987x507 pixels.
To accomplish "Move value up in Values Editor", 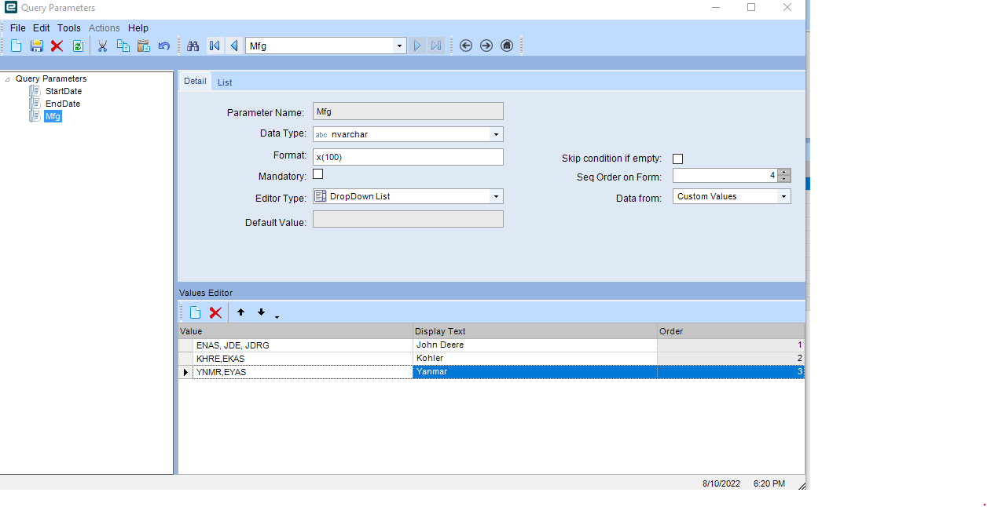I will [240, 312].
